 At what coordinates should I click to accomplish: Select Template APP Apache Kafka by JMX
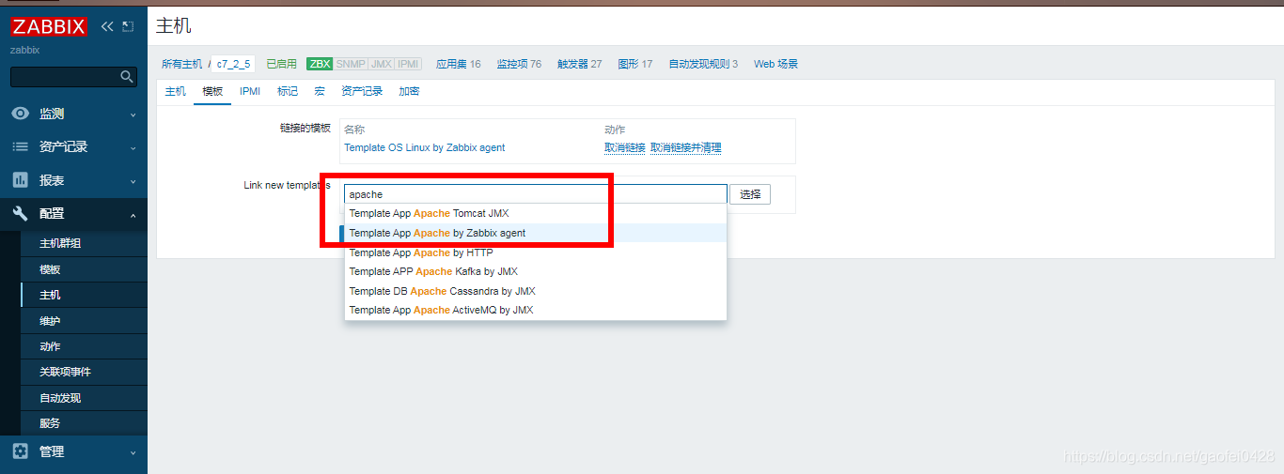(x=536, y=271)
